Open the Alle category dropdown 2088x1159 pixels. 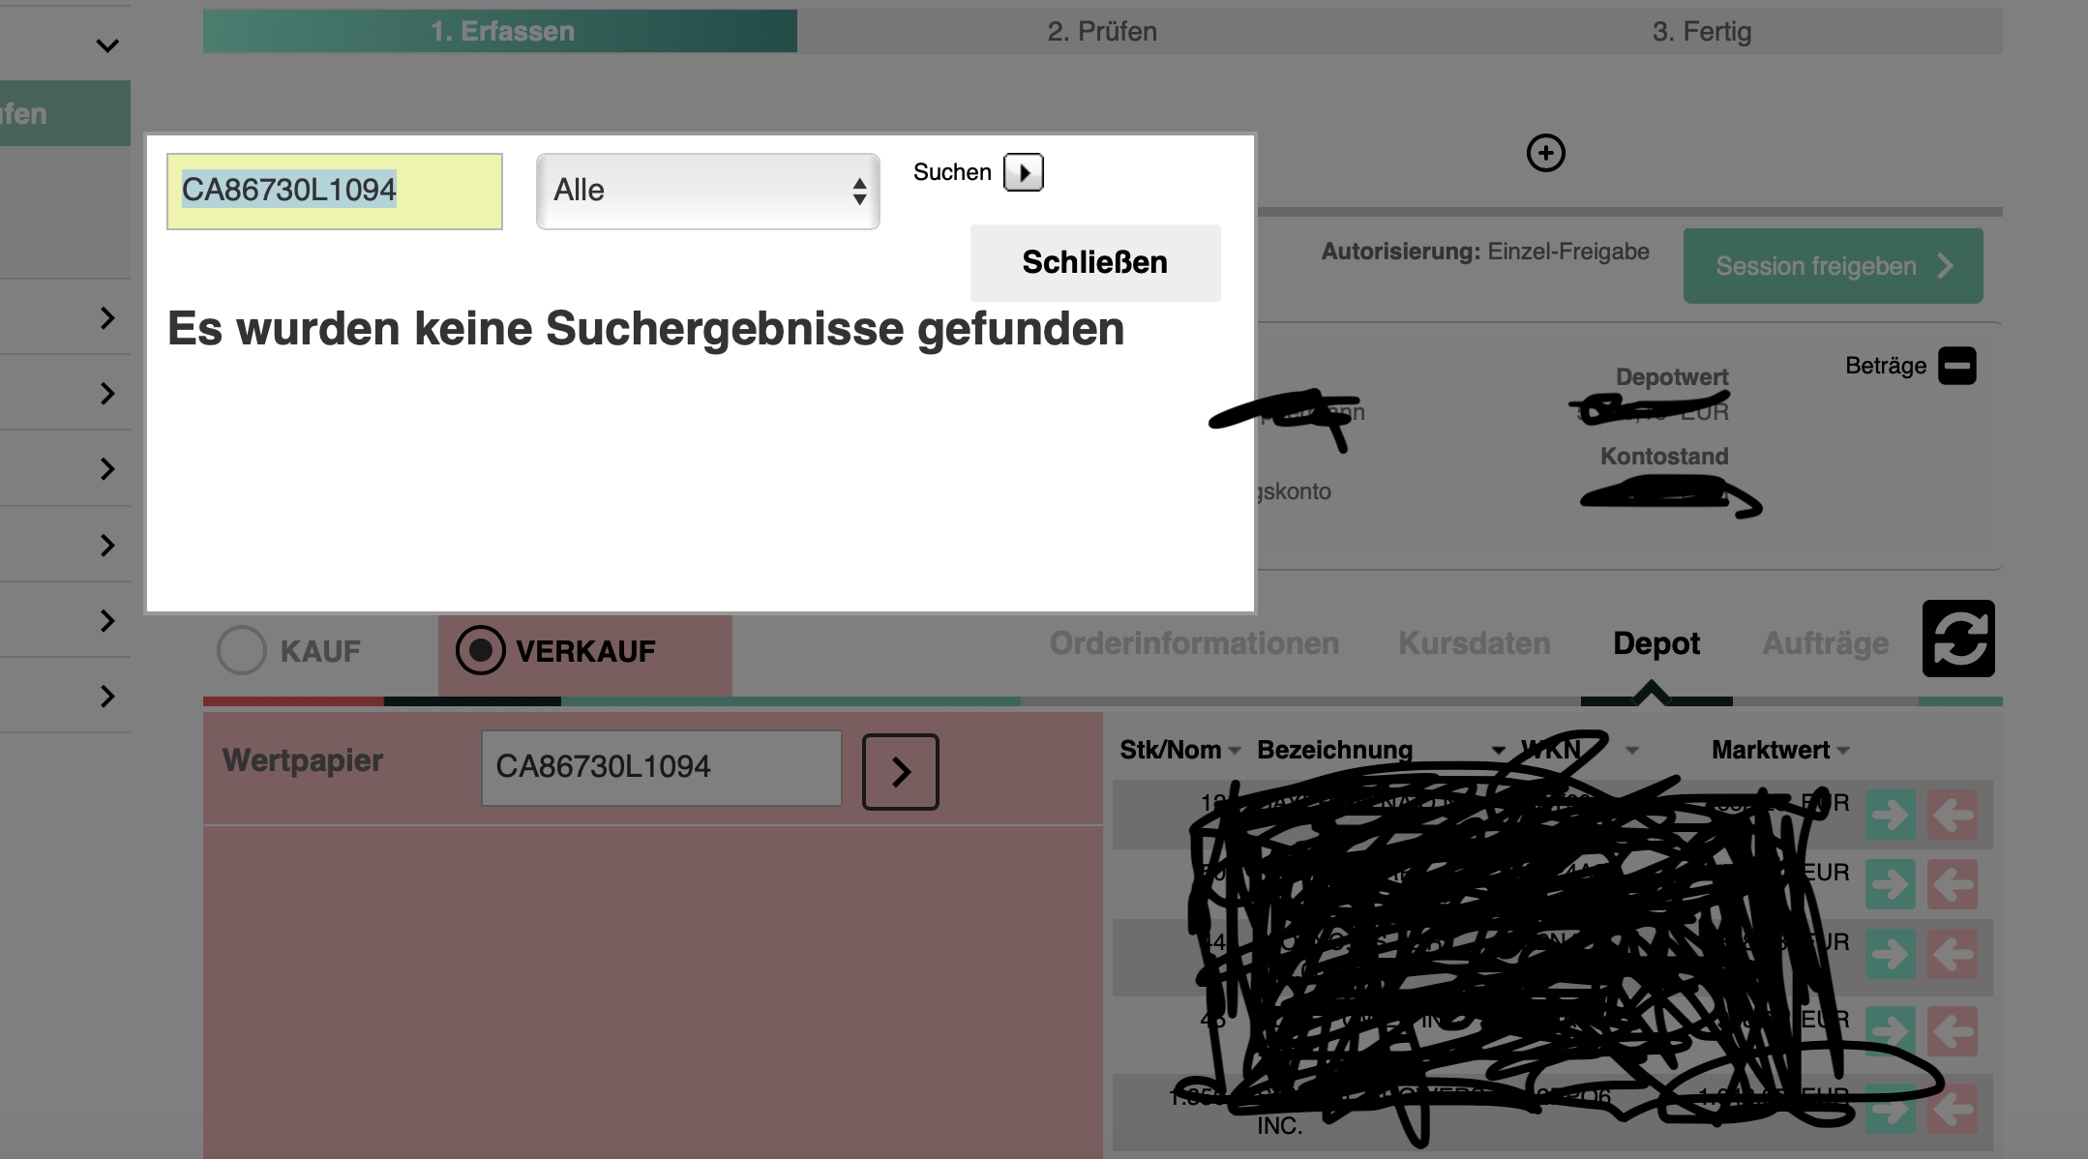point(707,191)
